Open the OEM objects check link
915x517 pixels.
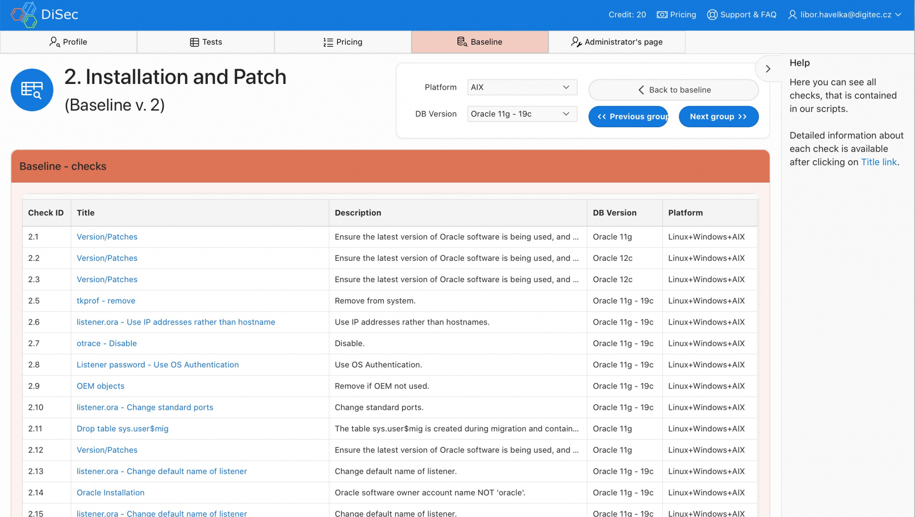click(101, 386)
